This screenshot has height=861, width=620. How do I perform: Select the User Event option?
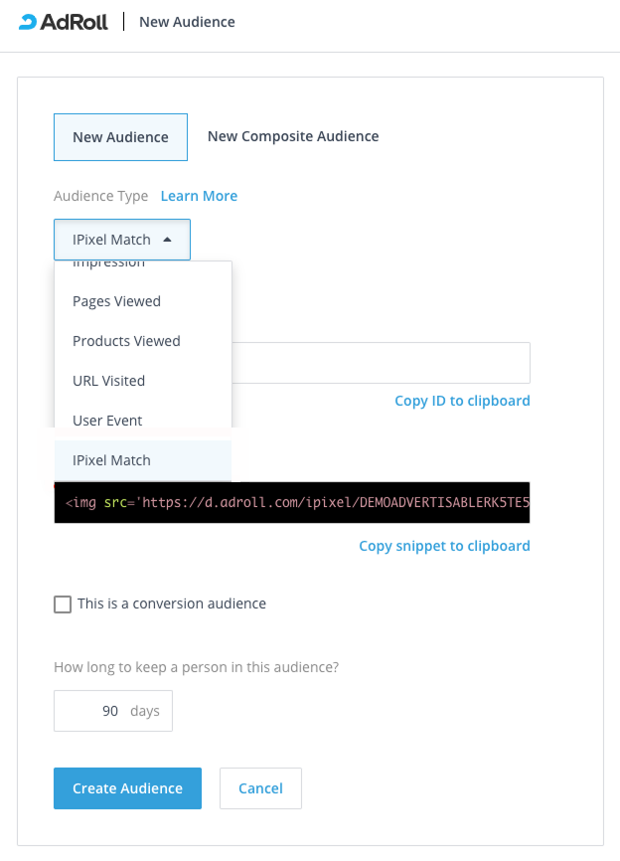click(x=107, y=421)
